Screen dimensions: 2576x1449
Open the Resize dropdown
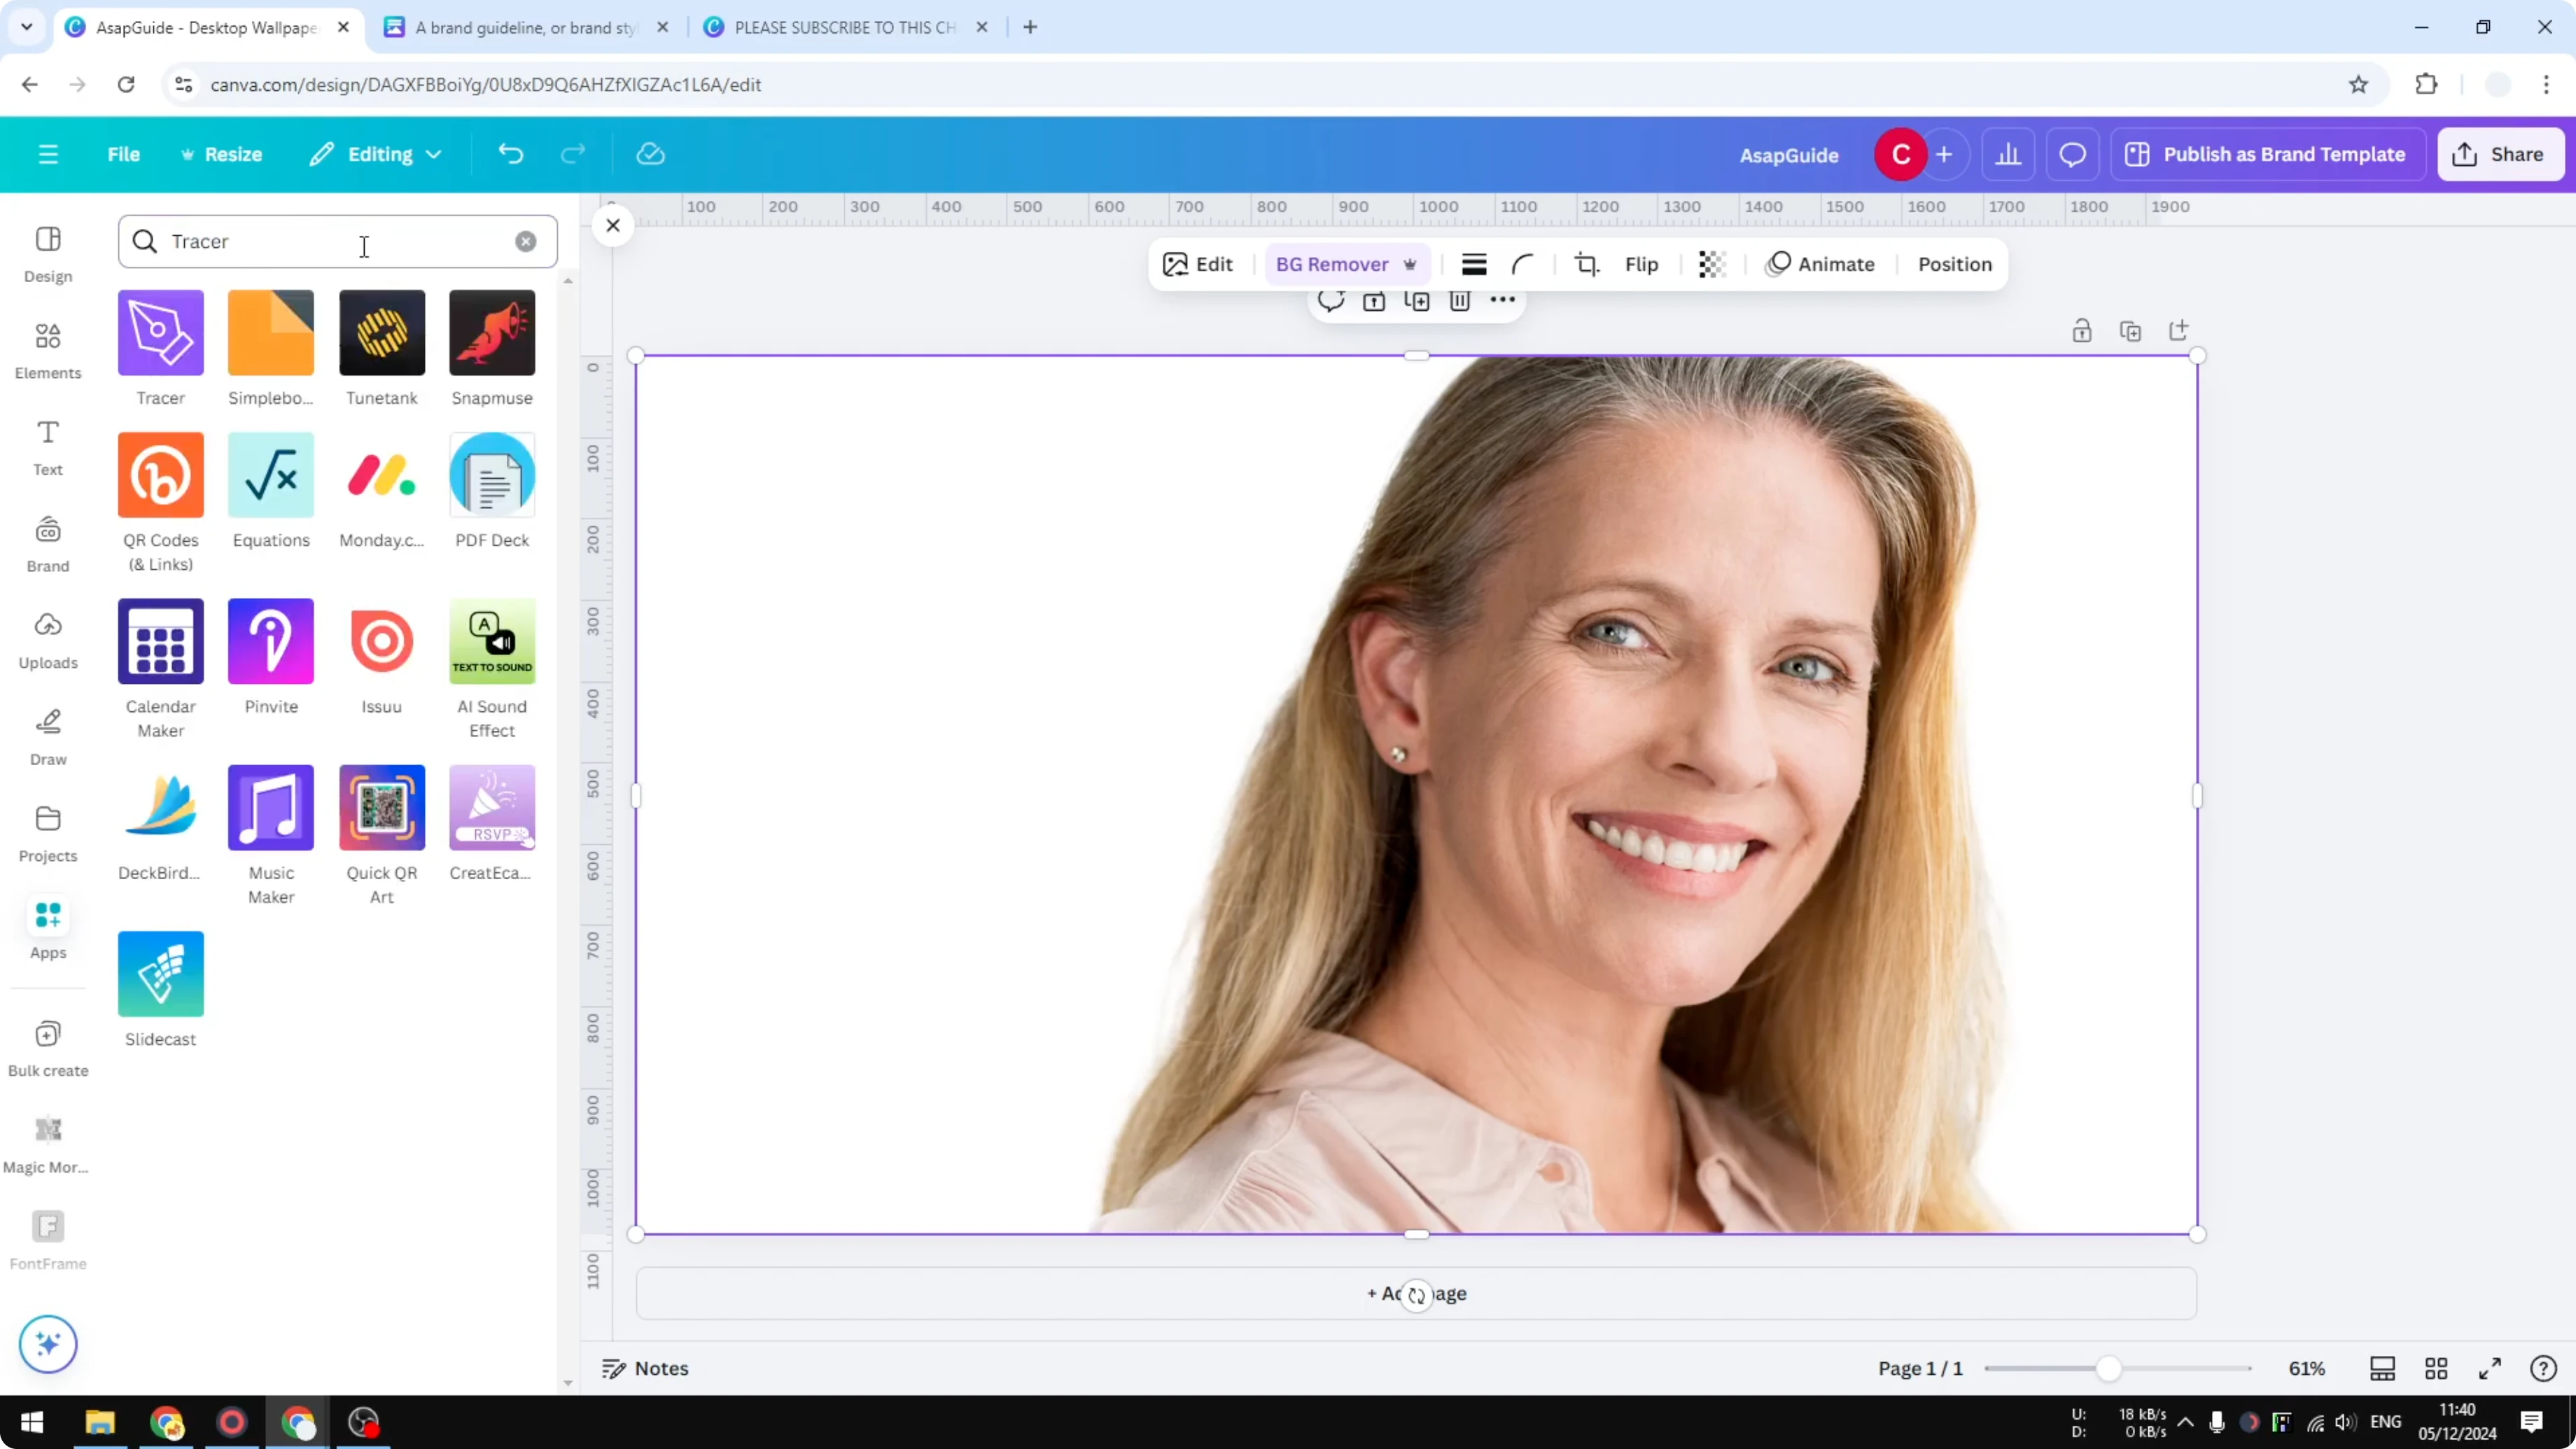[x=222, y=154]
